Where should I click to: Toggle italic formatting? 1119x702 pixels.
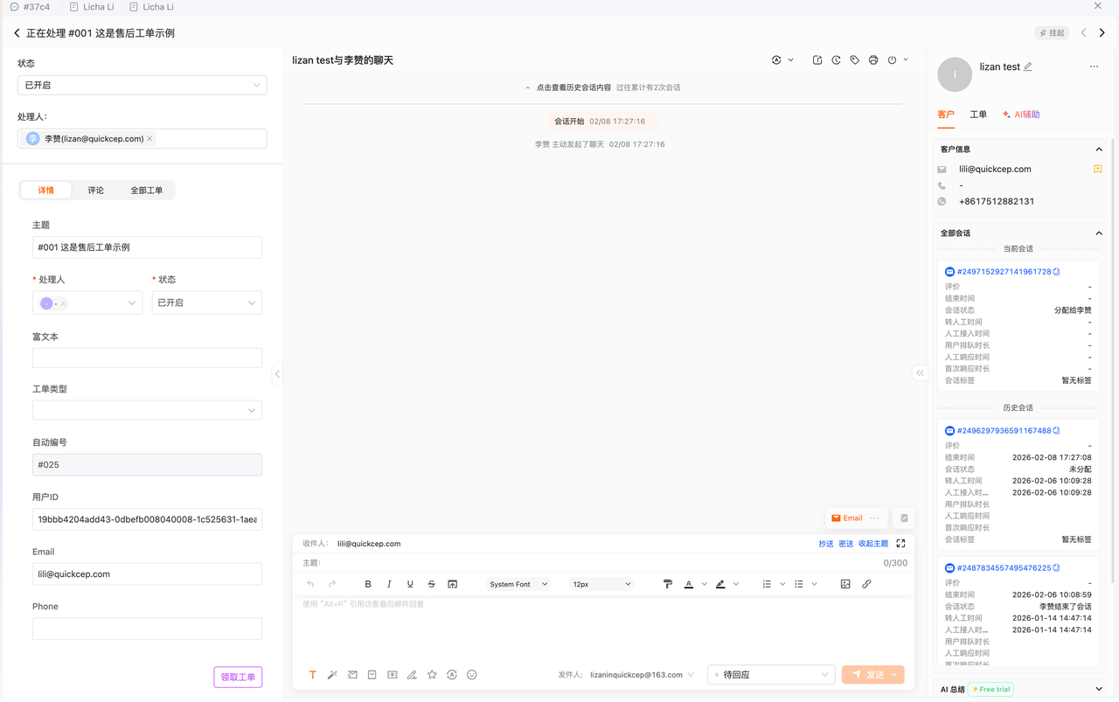389,584
